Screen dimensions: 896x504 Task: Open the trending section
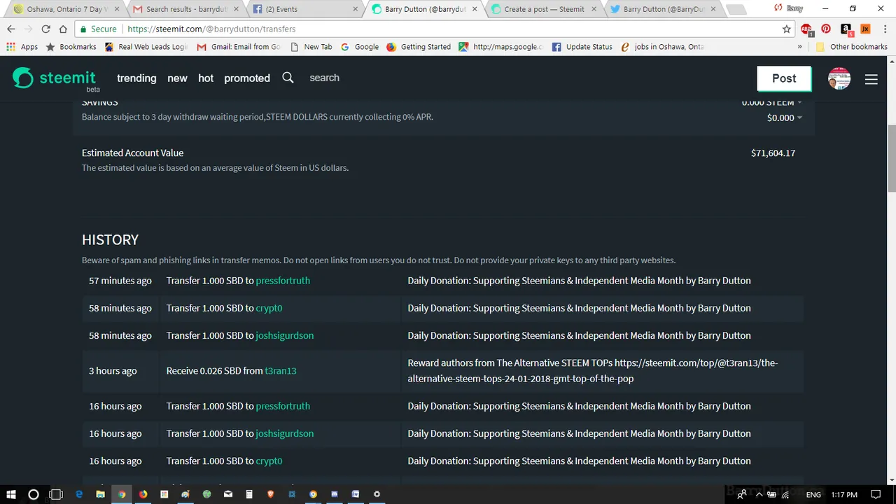[136, 78]
